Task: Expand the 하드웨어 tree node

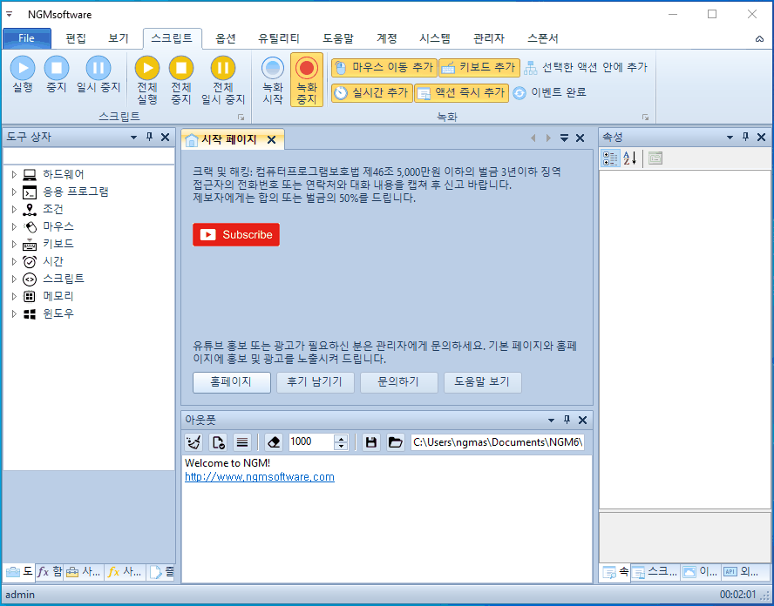Action: pos(14,174)
